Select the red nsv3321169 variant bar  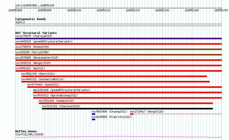click(x=126, y=103)
